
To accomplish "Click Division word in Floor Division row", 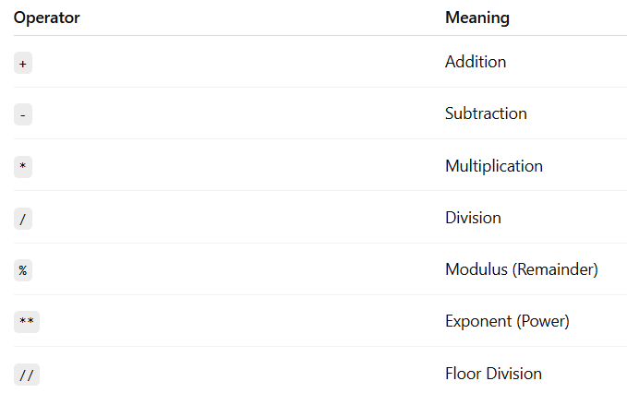I will coord(513,374).
